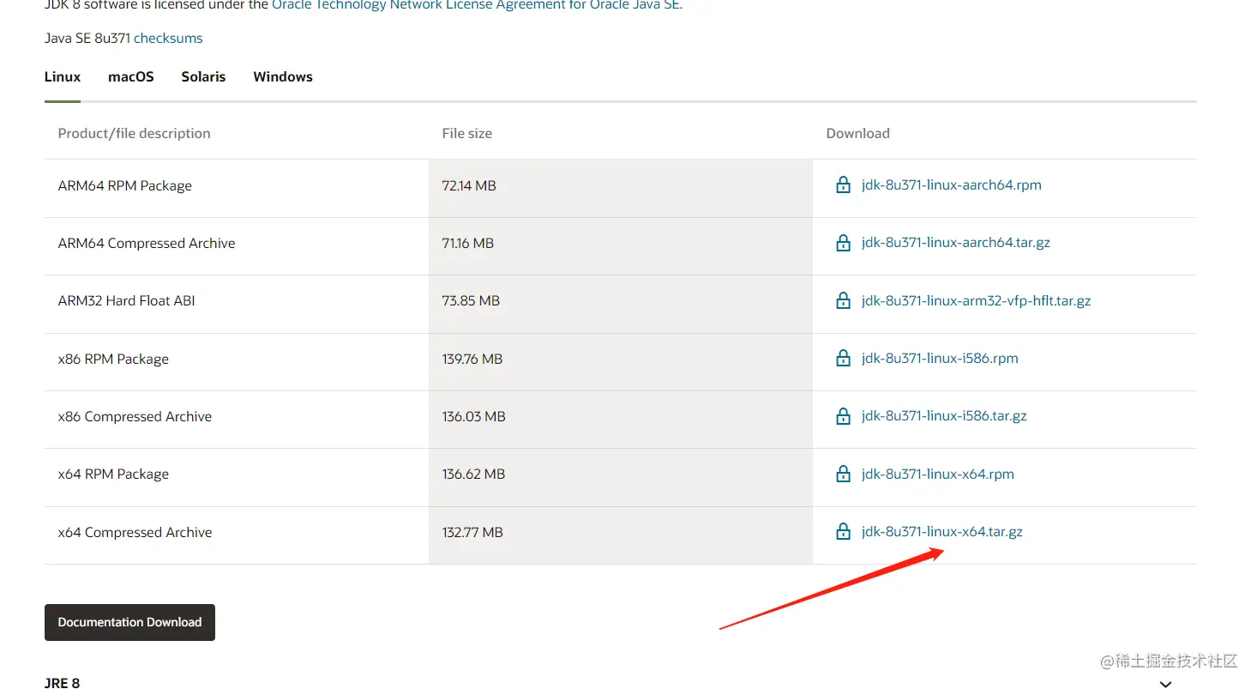Click the Download column header

pos(857,133)
